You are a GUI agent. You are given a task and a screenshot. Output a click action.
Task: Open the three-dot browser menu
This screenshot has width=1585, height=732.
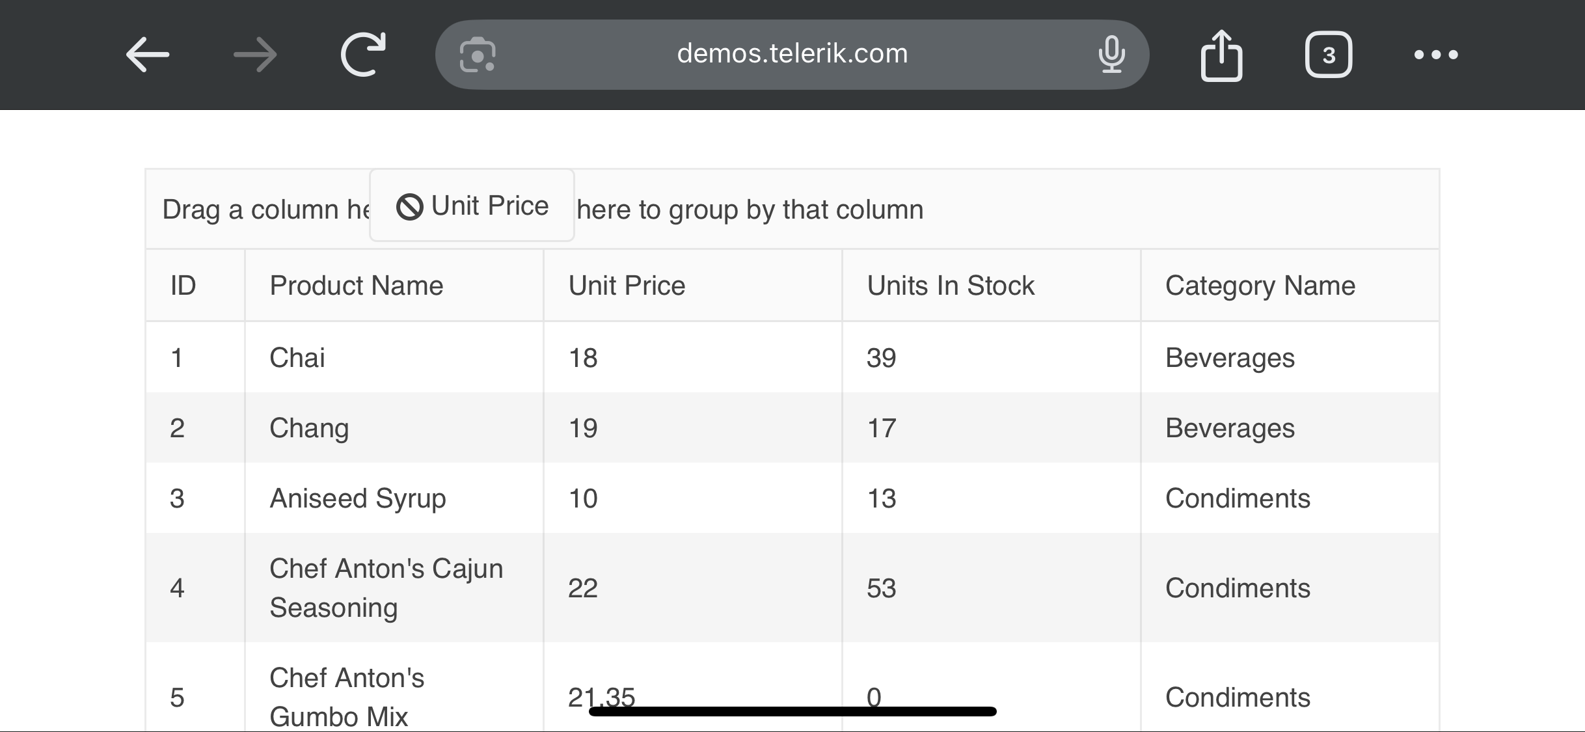pos(1436,55)
